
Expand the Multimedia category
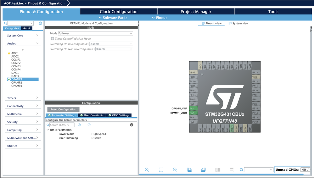[x=37, y=114]
